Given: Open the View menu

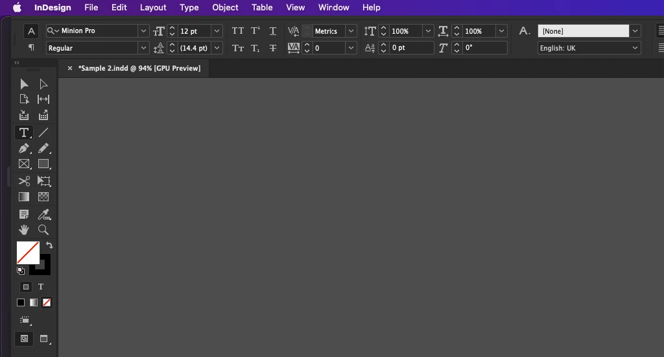Looking at the screenshot, I should pos(295,8).
